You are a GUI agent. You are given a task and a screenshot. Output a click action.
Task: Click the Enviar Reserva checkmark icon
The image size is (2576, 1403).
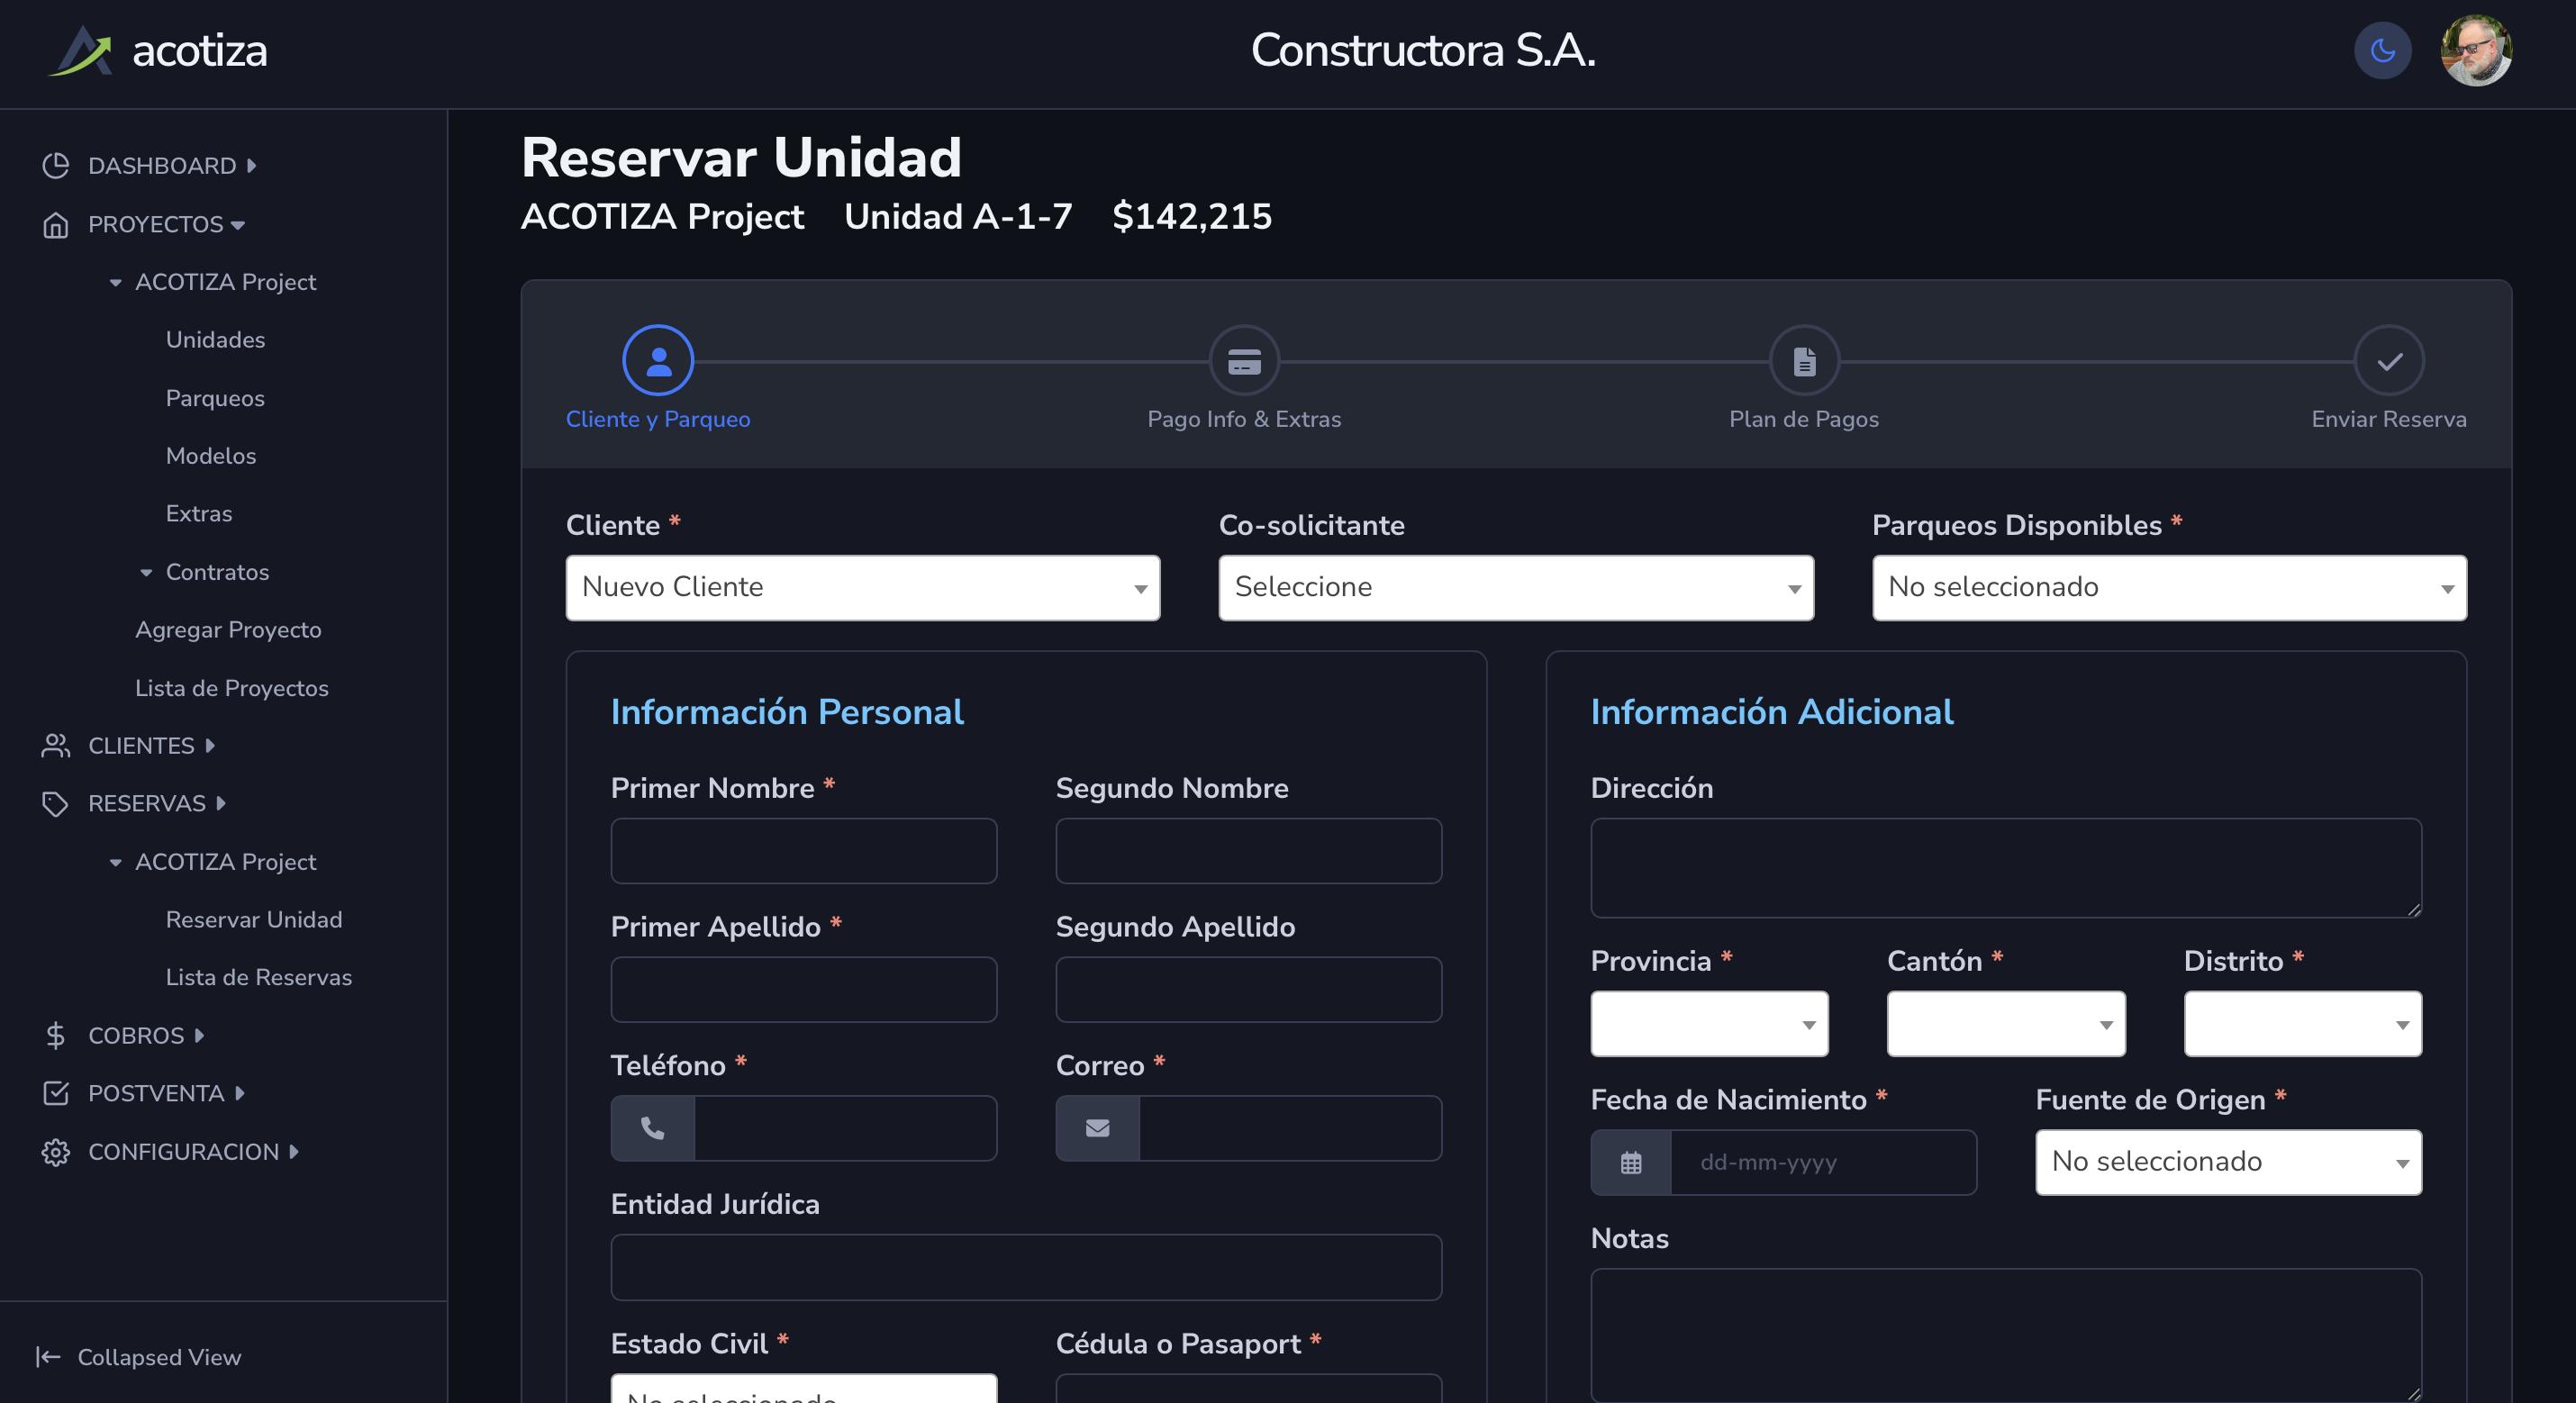2388,361
